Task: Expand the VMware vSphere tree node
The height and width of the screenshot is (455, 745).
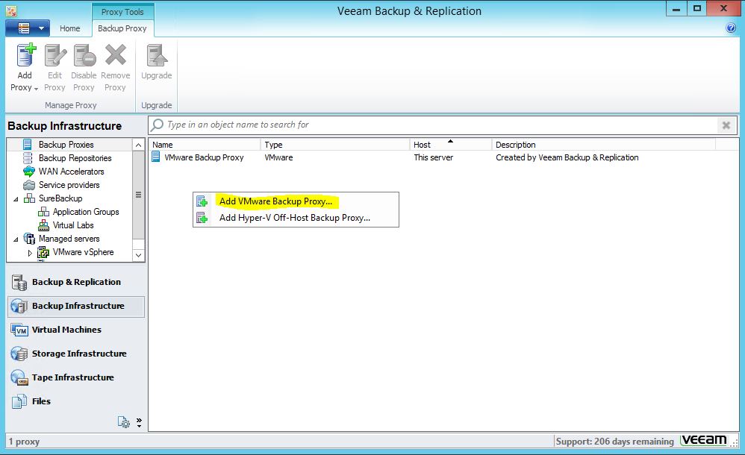Action: click(30, 253)
